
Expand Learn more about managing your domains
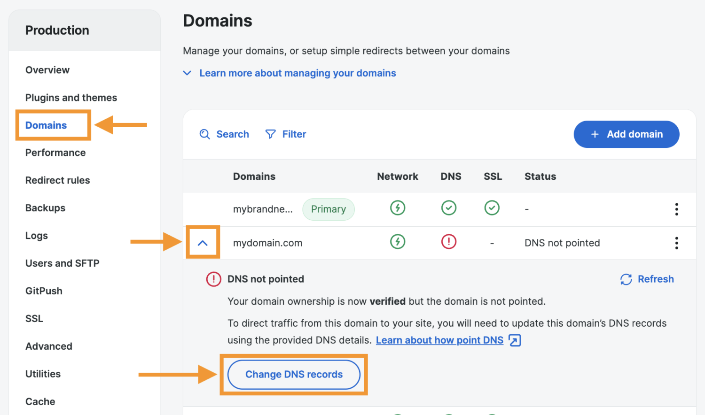click(298, 73)
